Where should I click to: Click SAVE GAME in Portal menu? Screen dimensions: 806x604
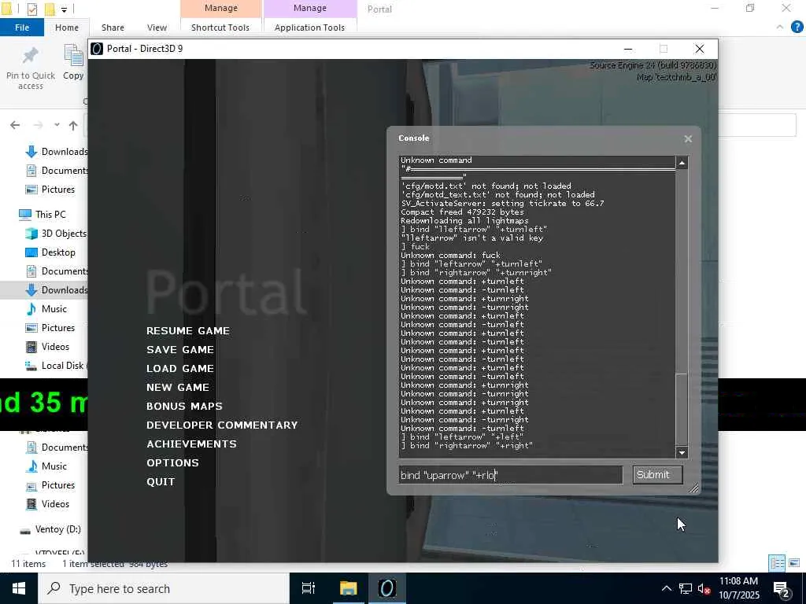point(180,350)
